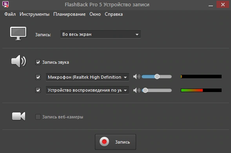Image resolution: width=231 pixels, height=153 pixels.
Task: Toggle the Запись звука checkbox
Action: [x=38, y=62]
